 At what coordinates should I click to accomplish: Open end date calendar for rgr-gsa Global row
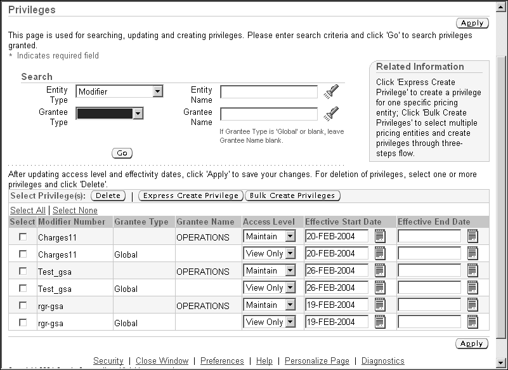[x=472, y=322]
